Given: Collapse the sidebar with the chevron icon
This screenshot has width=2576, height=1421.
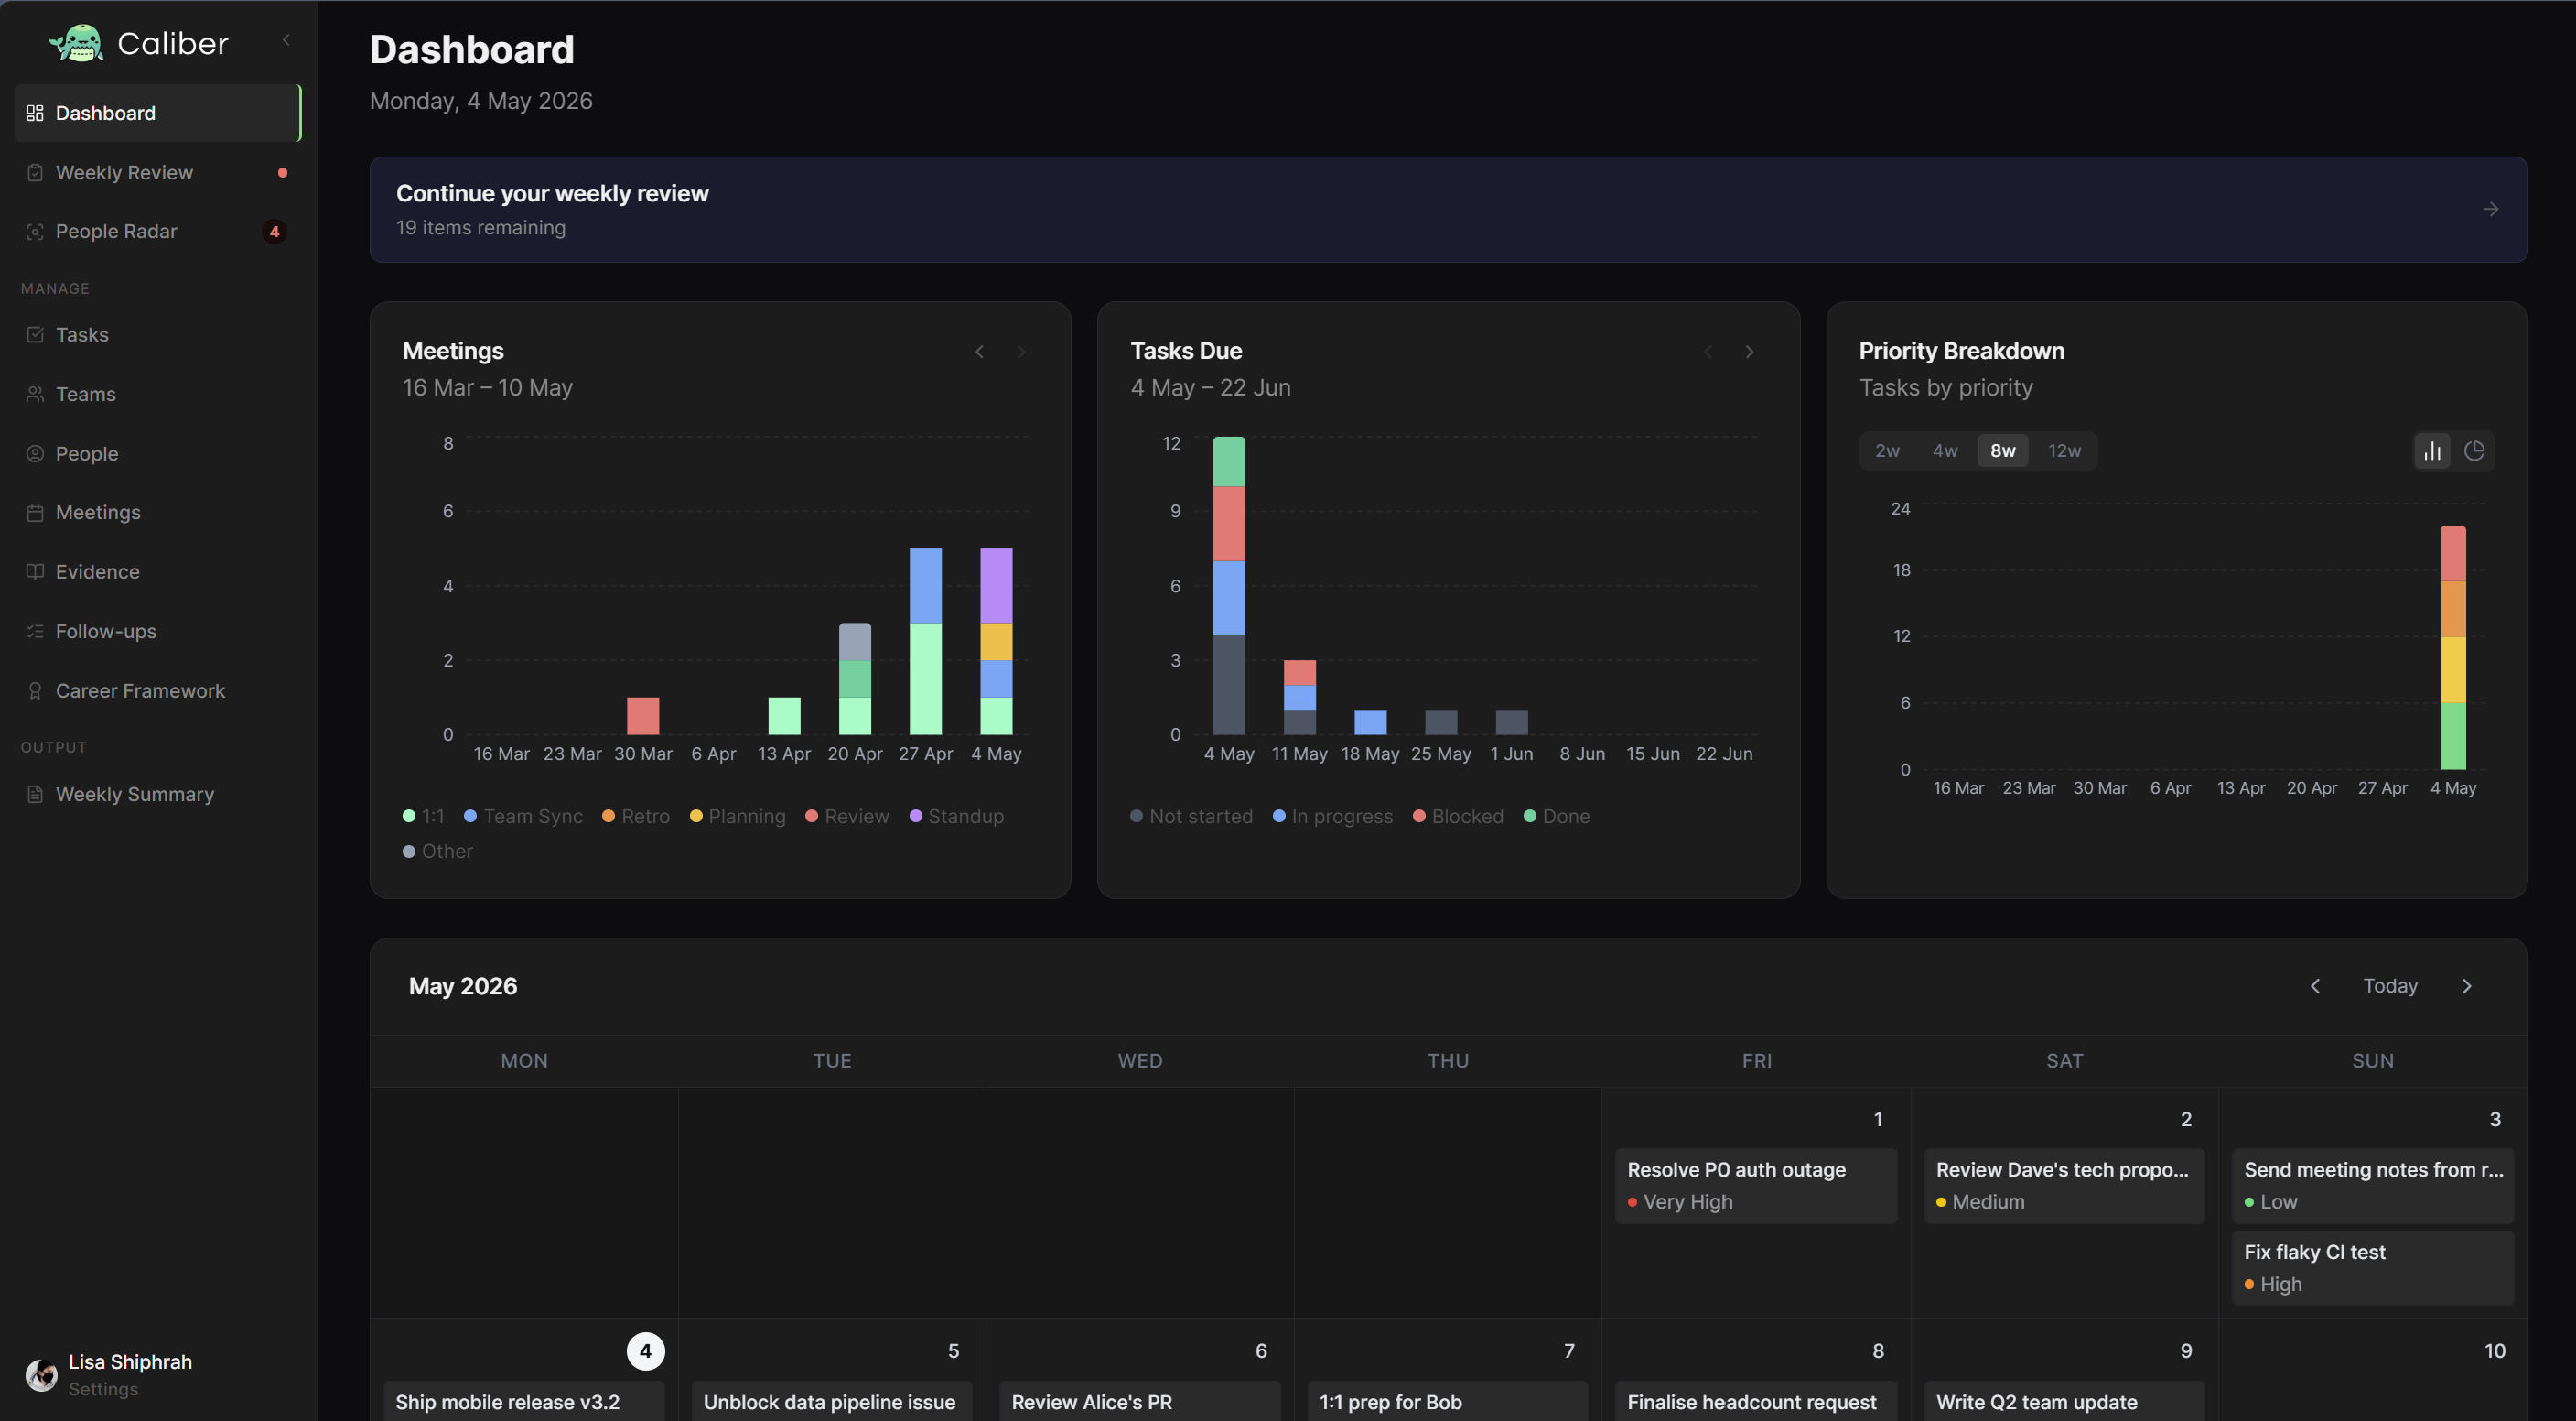Looking at the screenshot, I should pos(286,40).
